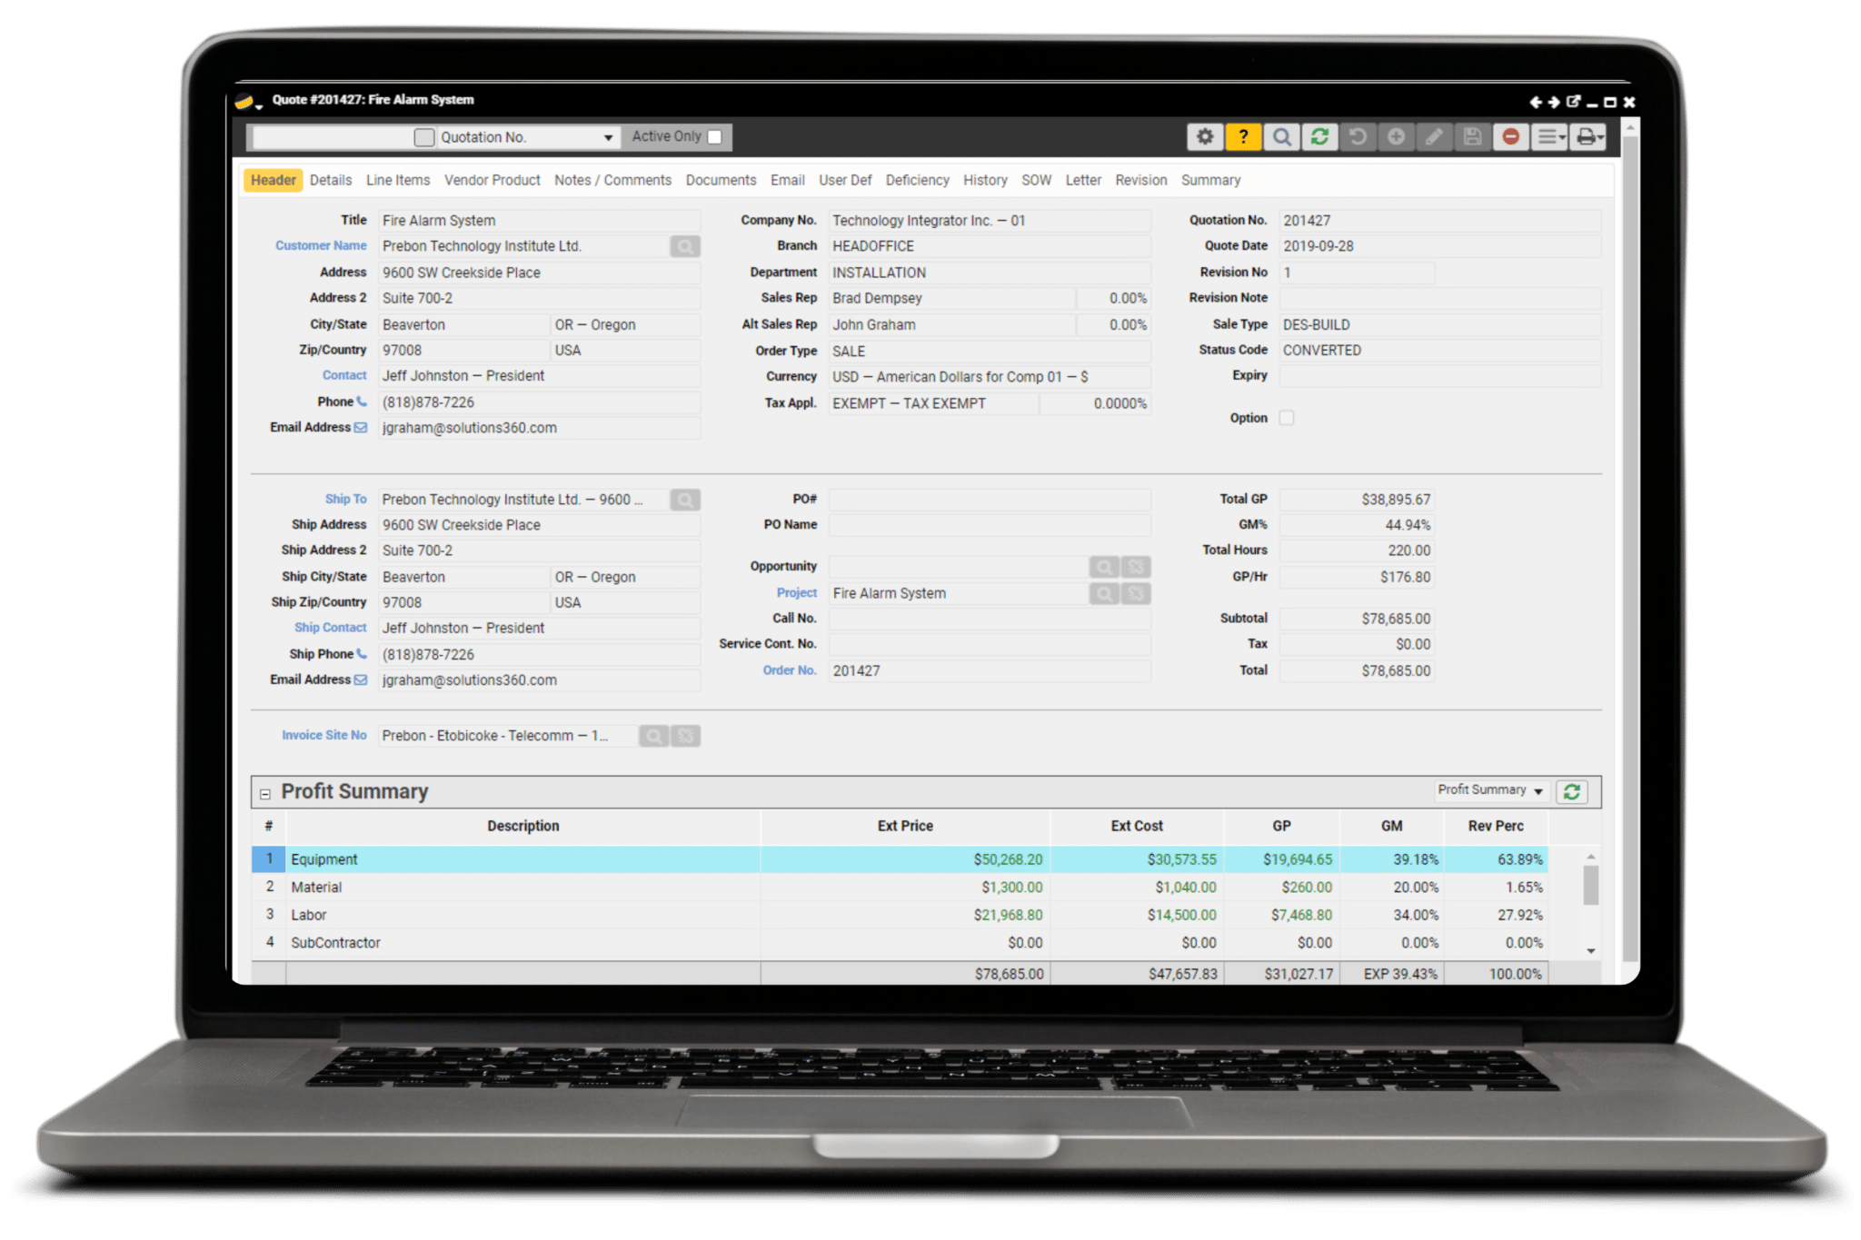The image size is (1861, 1240).
Task: Click the red delete circle icon
Action: click(x=1510, y=137)
